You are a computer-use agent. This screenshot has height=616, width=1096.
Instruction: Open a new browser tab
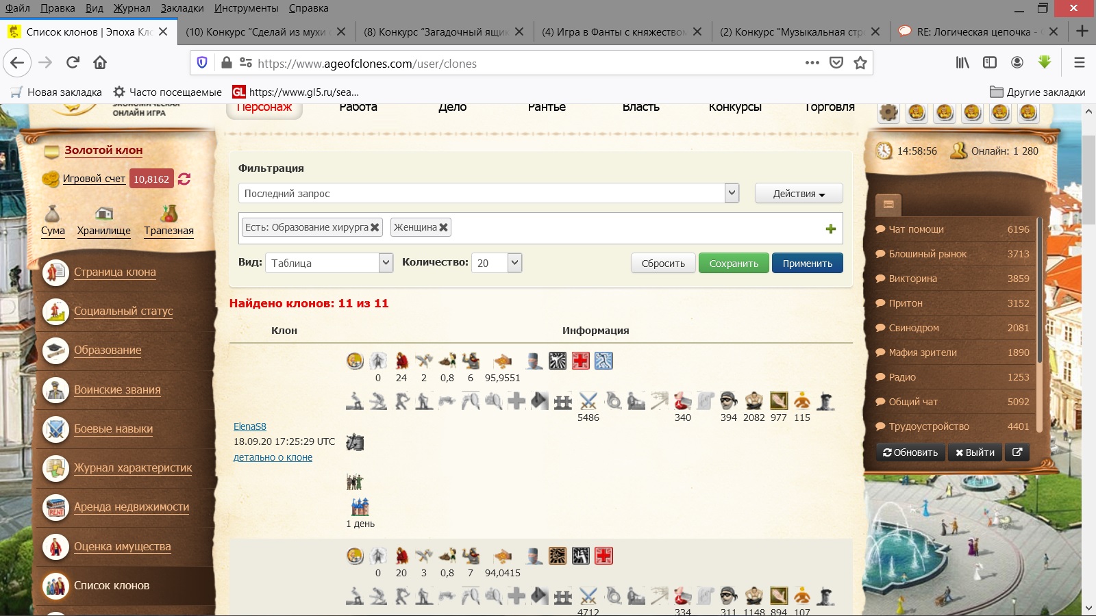point(1082,31)
